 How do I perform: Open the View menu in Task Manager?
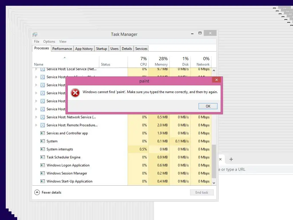click(63, 42)
